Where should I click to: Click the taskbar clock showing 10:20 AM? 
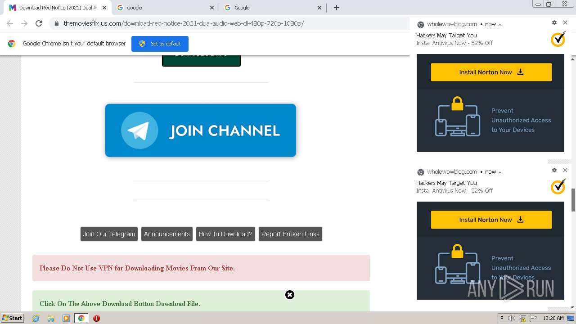[553, 318]
